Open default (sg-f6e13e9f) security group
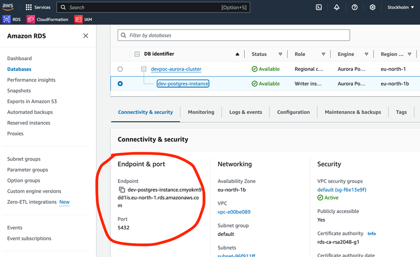 tap(341, 190)
